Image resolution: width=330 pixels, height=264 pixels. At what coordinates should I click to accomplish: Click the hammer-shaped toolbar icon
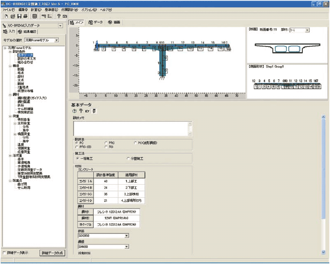point(44,16)
